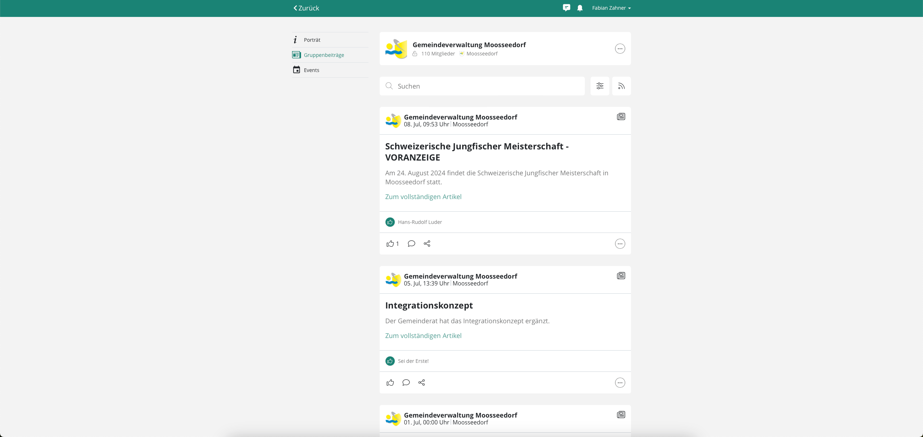
Task: Click the 08. Jul, 09:53 Uhr timestamp
Action: pyautogui.click(x=426, y=124)
